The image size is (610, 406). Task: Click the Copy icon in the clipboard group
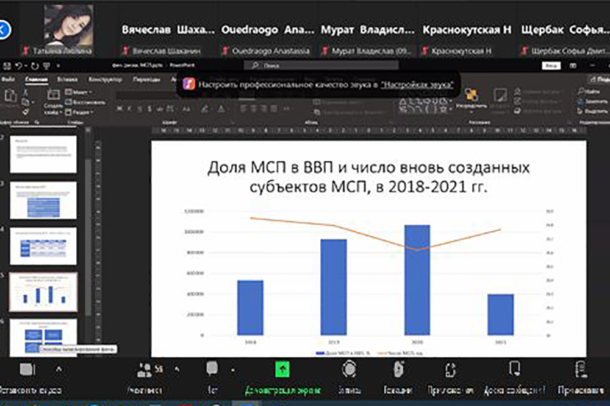(x=26, y=102)
